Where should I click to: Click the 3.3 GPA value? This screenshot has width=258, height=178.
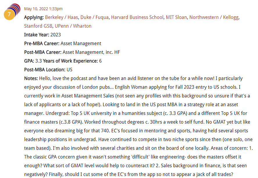pos(38,61)
